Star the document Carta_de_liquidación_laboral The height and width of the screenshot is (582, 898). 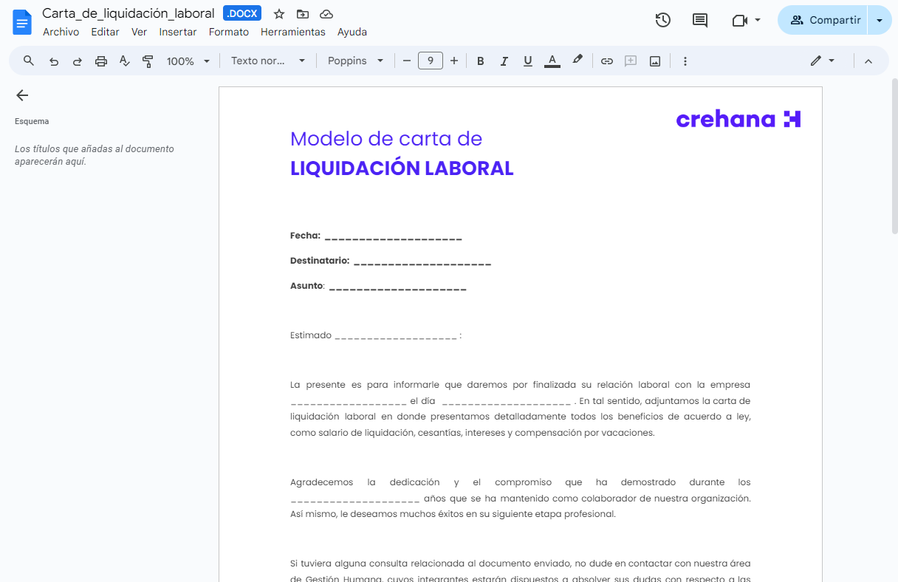click(x=278, y=13)
